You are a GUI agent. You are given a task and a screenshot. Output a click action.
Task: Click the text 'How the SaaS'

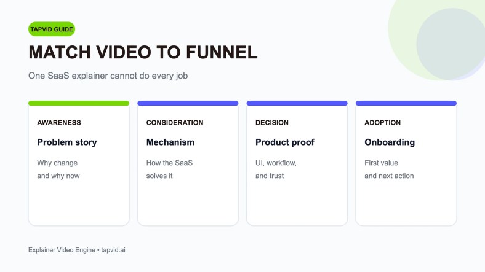[169, 163]
